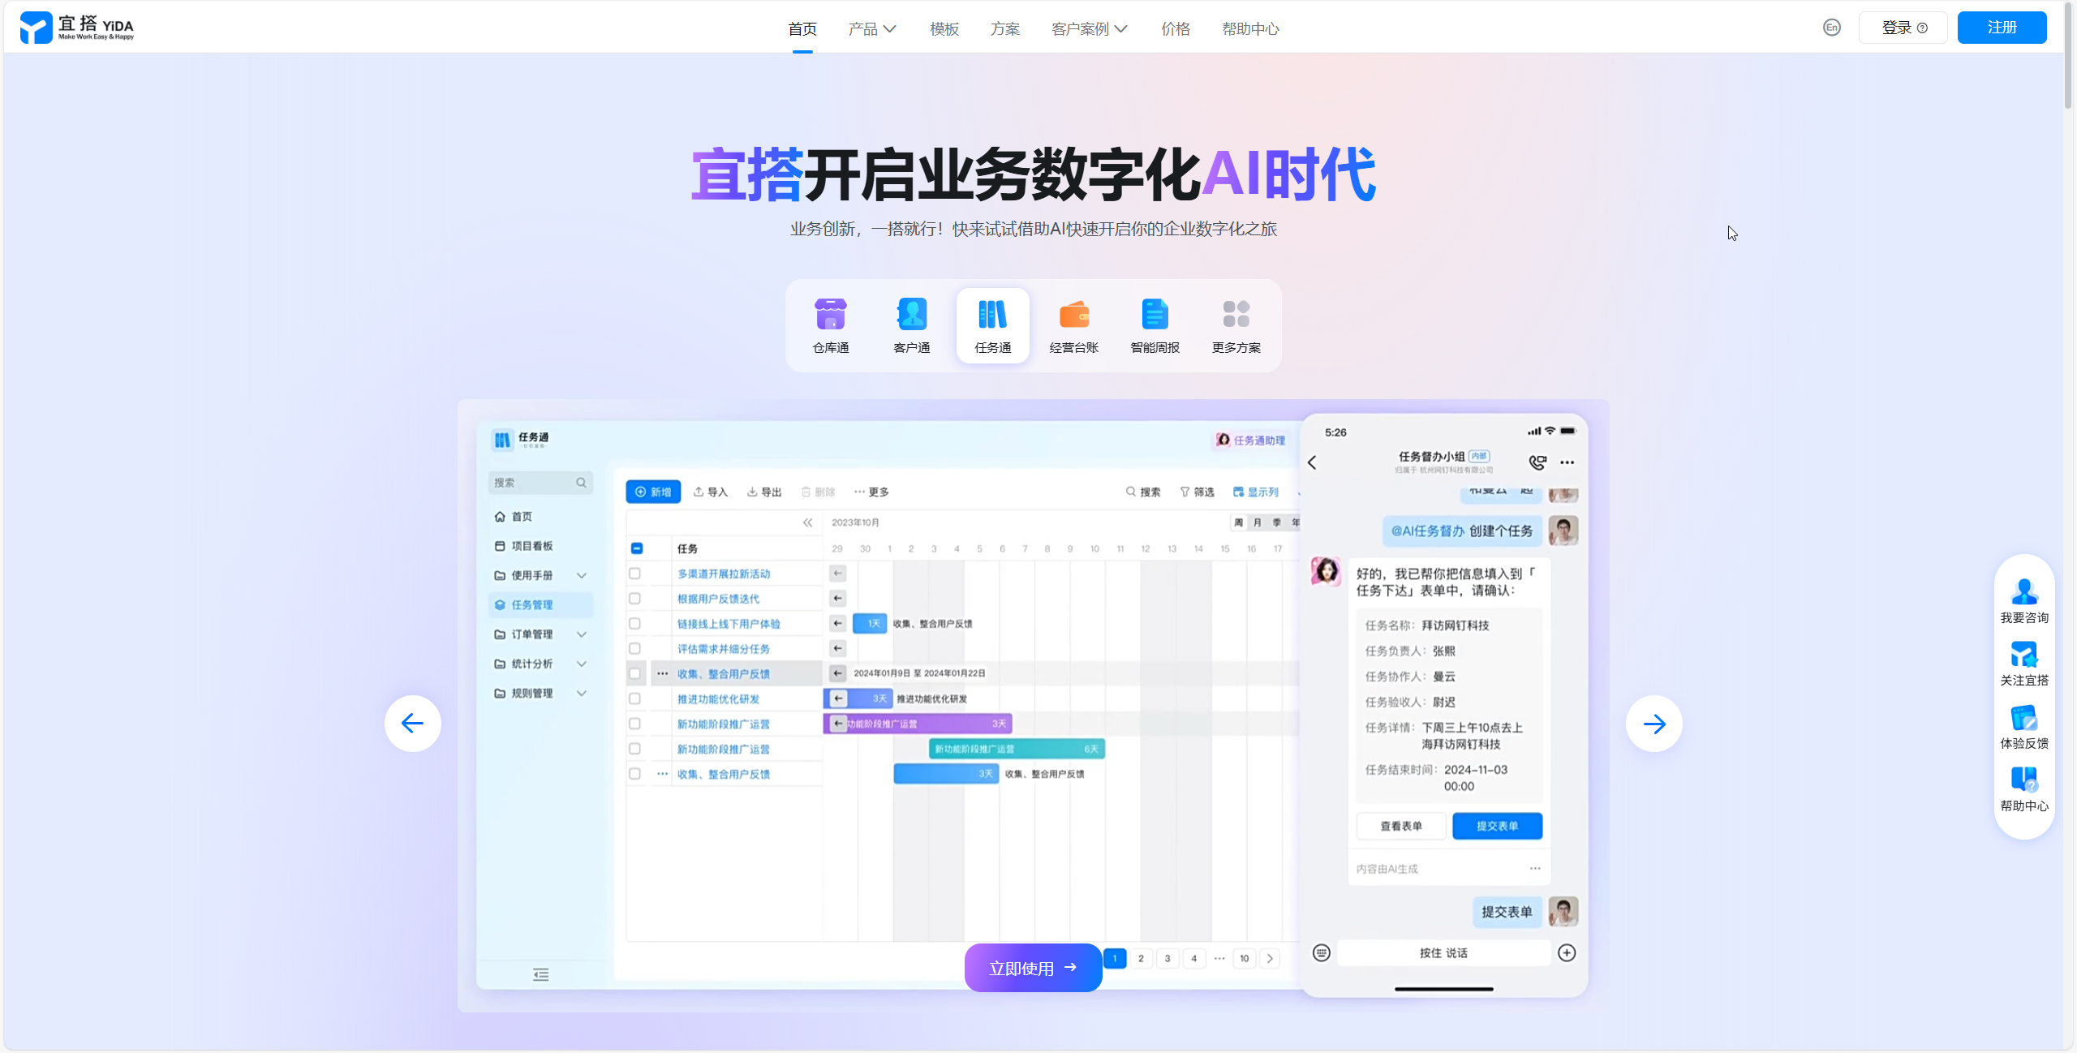The image size is (2077, 1053).
Task: Click the 导出 export toolbar item
Action: (x=763, y=492)
